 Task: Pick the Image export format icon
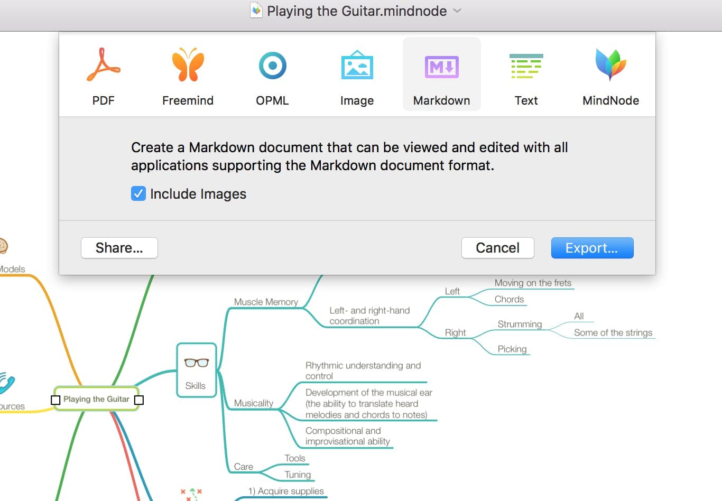click(x=357, y=66)
